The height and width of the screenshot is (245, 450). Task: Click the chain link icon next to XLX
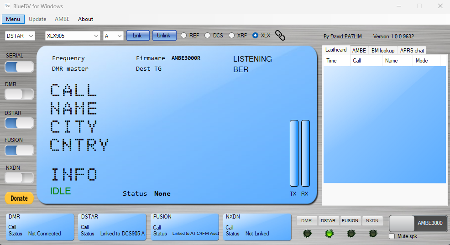[280, 35]
